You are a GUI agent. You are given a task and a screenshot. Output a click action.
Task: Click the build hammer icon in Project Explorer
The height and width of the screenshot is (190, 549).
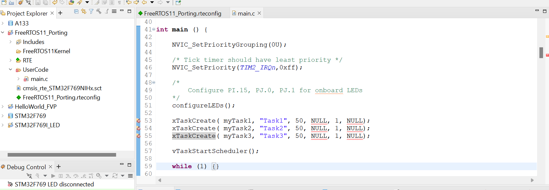point(99,12)
